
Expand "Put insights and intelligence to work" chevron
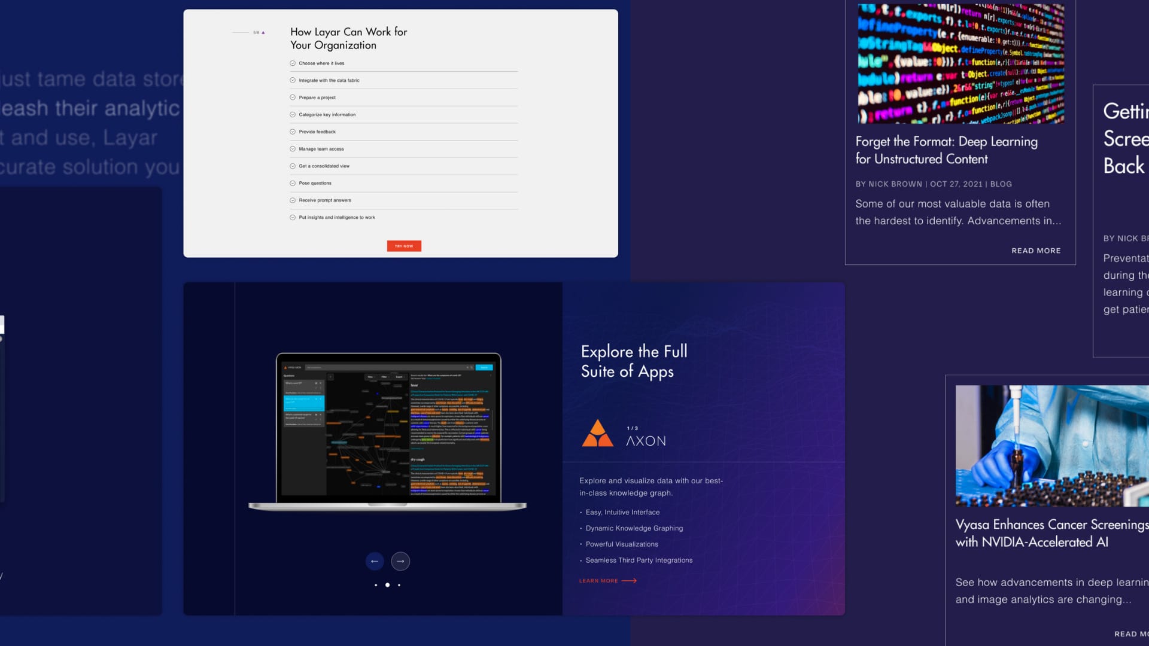(x=293, y=217)
